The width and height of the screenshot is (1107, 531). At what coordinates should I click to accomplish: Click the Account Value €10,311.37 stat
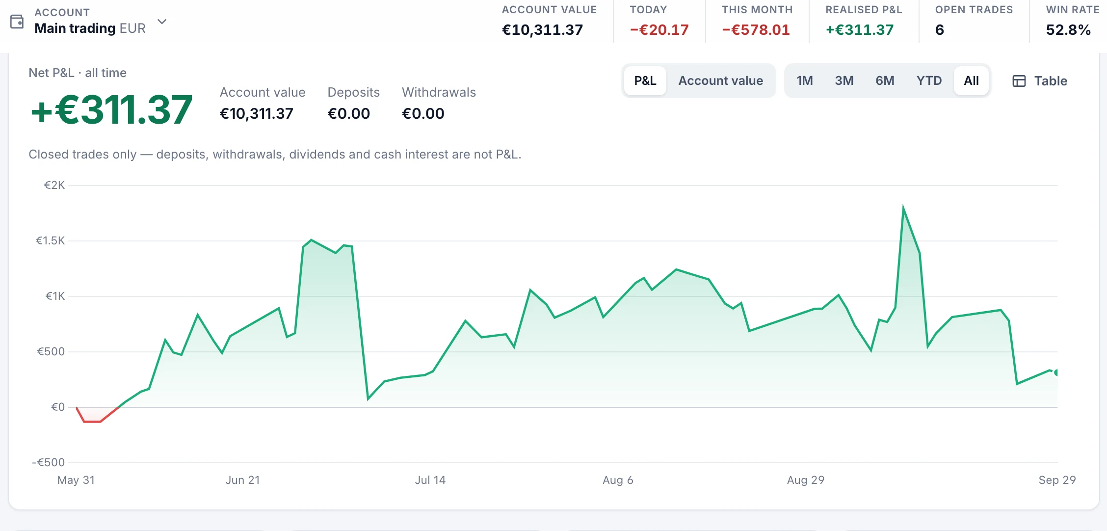(x=549, y=21)
